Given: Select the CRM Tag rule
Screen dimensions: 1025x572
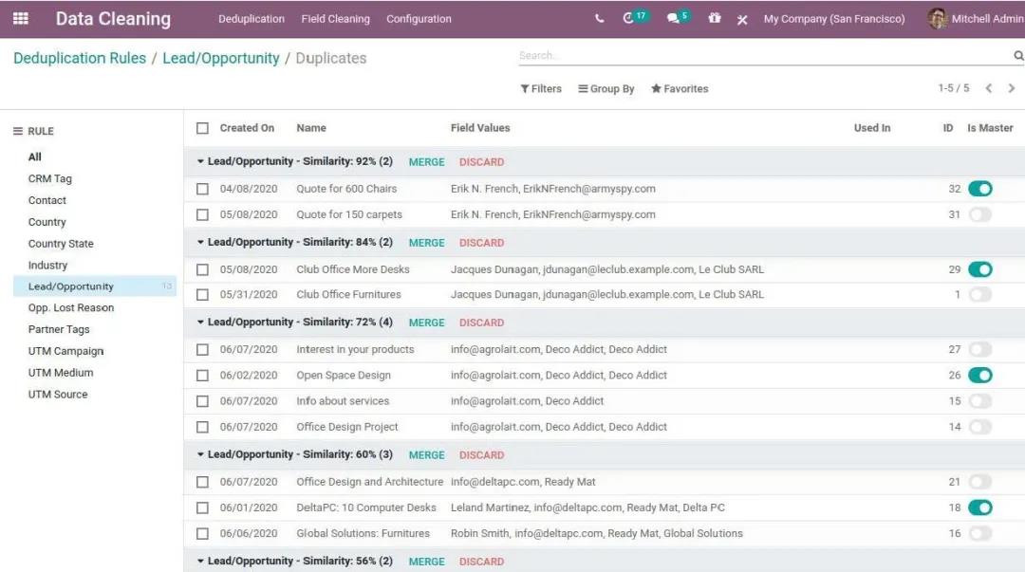Looking at the screenshot, I should (x=49, y=178).
